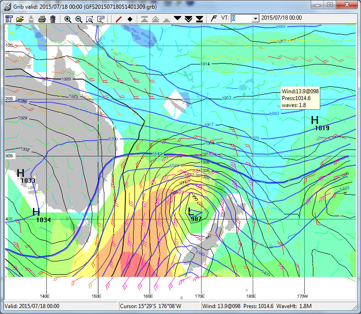Viewport: 361px width, 314px height.
Task: Jump to first forecast time (gray bar-up arrow)
Action: 144,19
